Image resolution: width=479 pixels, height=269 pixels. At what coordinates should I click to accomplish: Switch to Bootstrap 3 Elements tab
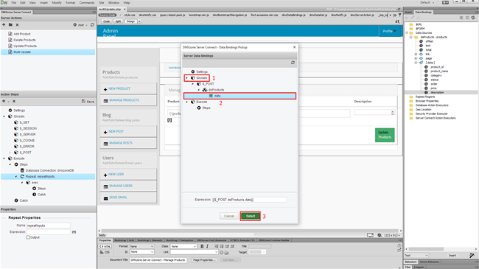(x=150, y=240)
